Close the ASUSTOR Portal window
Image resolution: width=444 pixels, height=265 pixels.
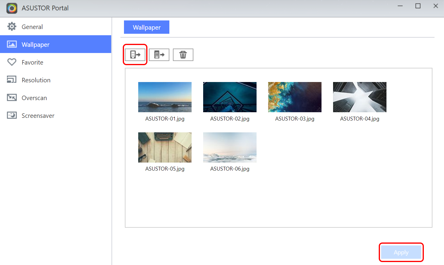436,6
